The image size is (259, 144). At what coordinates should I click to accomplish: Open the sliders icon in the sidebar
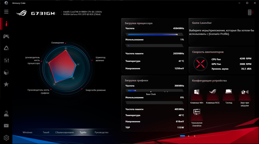[6, 60]
